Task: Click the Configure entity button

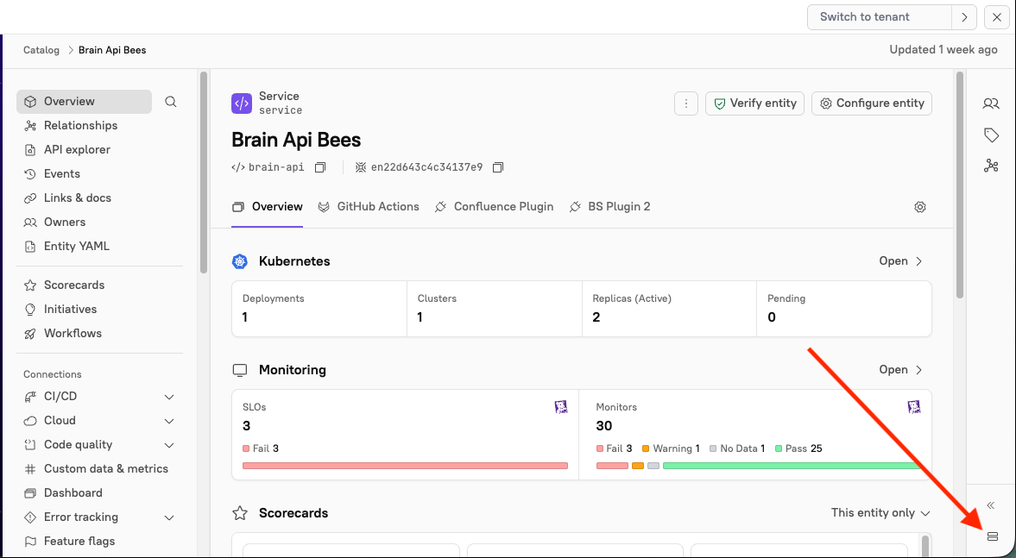Action: (872, 103)
